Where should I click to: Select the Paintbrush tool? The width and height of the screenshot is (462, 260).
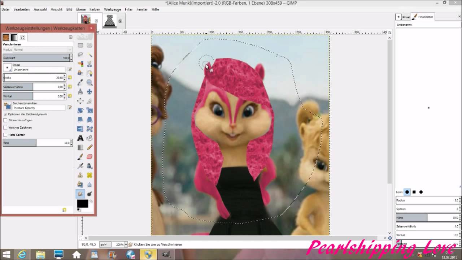(x=80, y=157)
